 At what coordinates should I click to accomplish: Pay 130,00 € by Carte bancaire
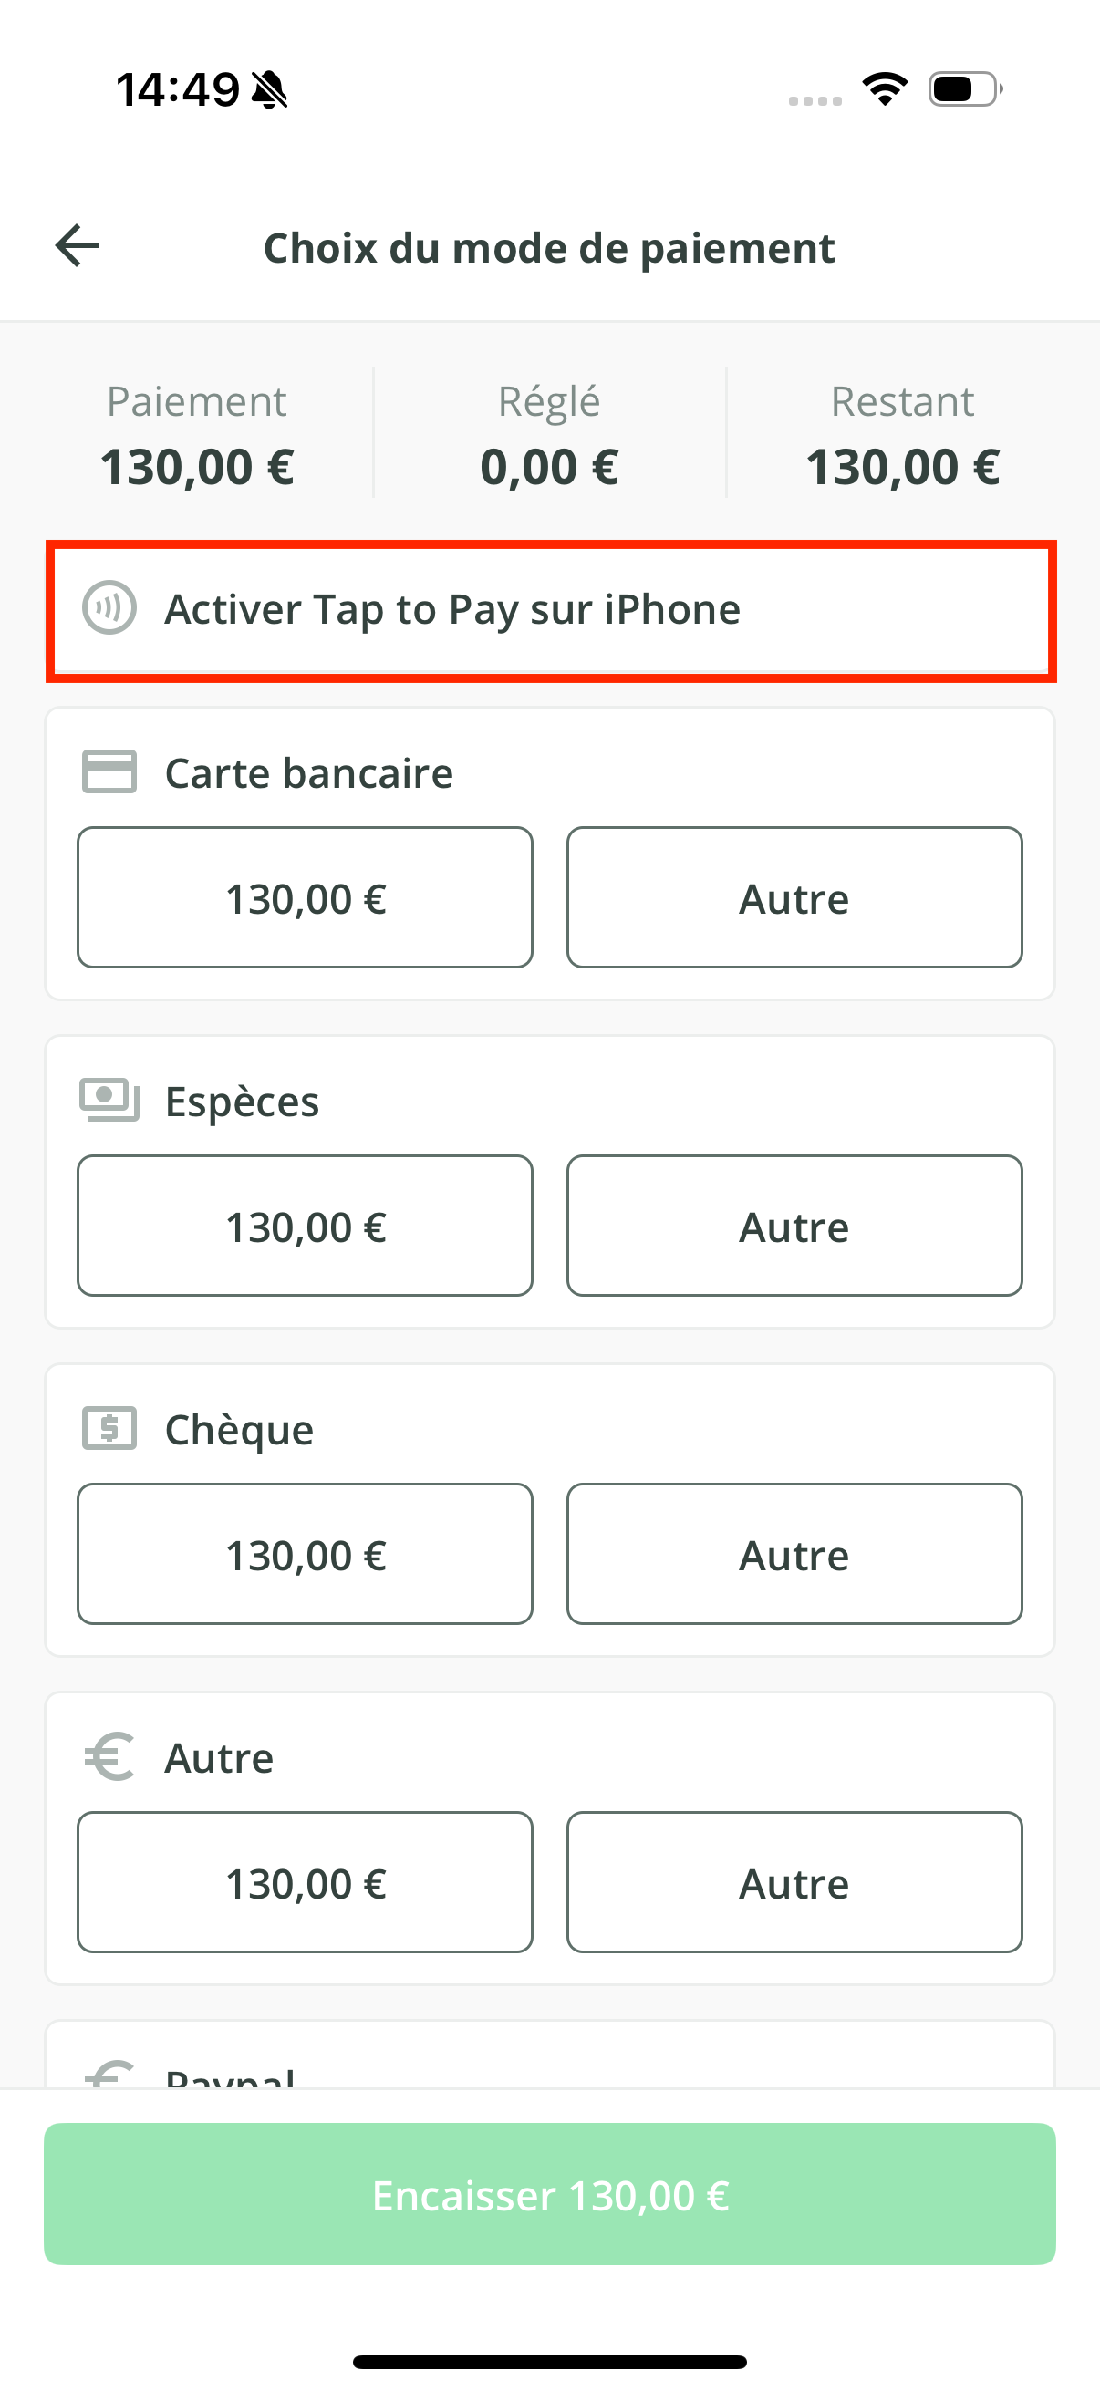tap(305, 897)
